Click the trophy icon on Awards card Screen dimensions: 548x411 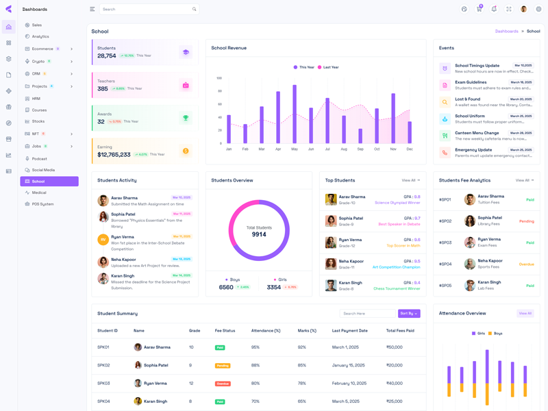186,119
